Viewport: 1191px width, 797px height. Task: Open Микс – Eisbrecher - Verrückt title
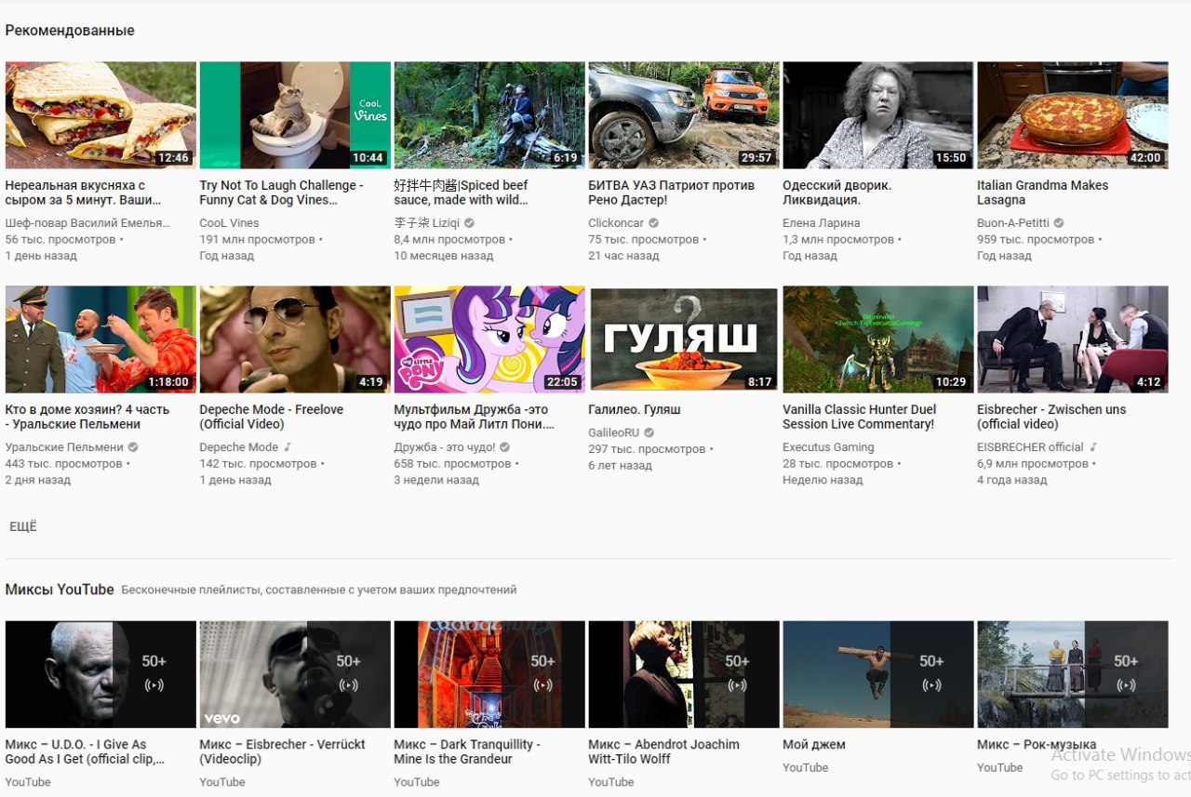[283, 751]
